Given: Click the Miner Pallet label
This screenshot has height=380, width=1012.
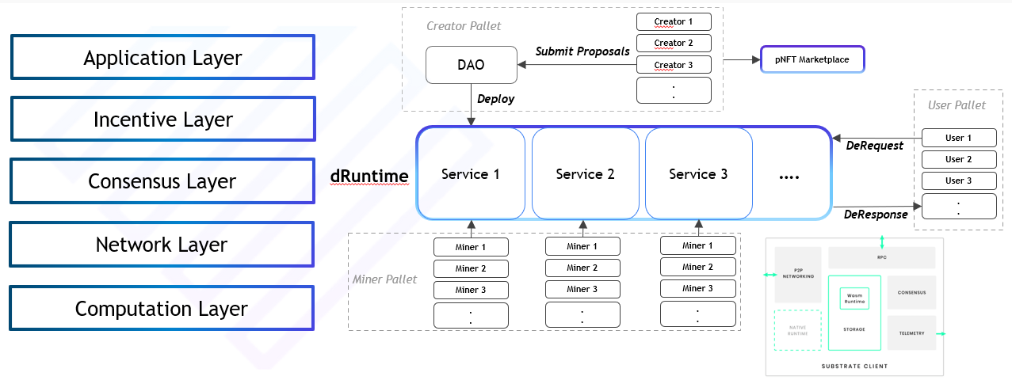Looking at the screenshot, I should tap(384, 280).
